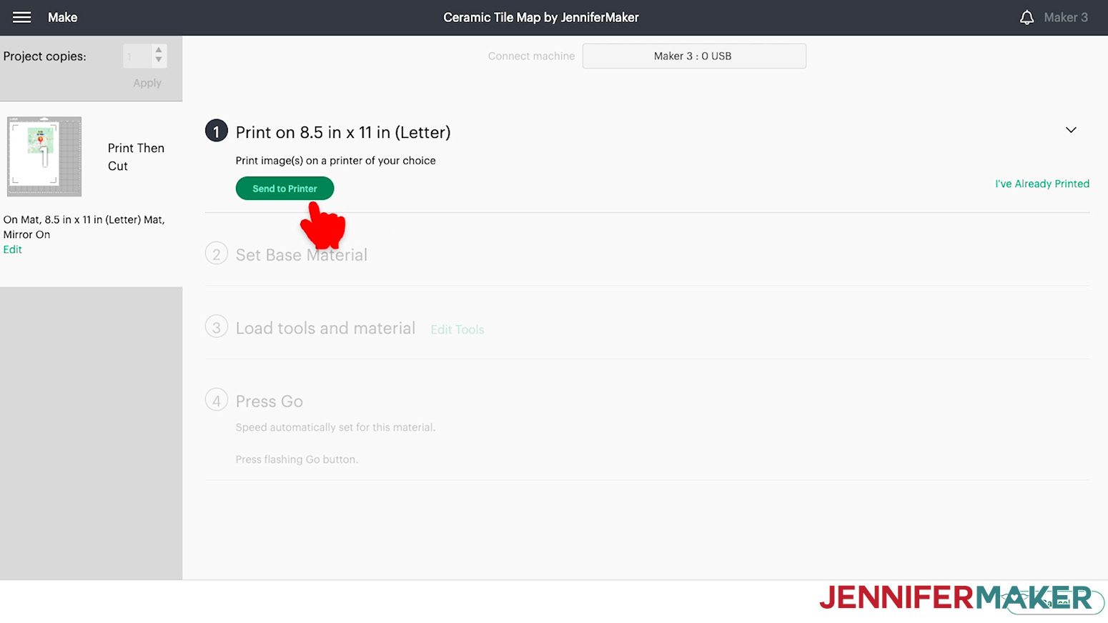This screenshot has width=1108, height=623.
Task: Select the Print Then Cut mat thumbnail
Action: point(44,156)
